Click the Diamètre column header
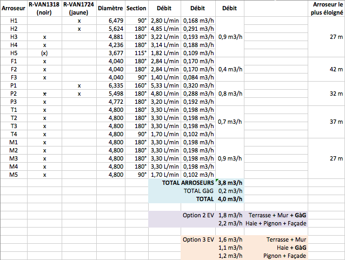 point(110,9)
